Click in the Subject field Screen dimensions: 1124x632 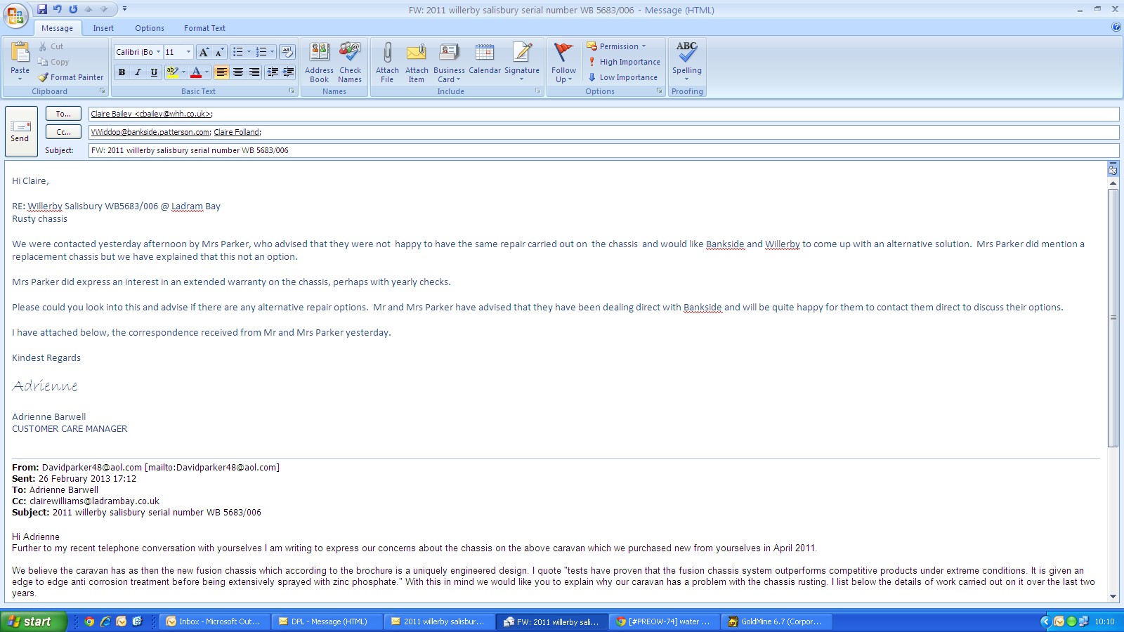603,150
